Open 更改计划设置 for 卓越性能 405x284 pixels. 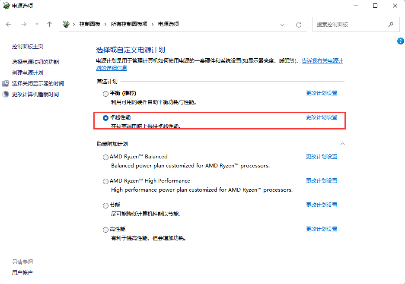322,117
